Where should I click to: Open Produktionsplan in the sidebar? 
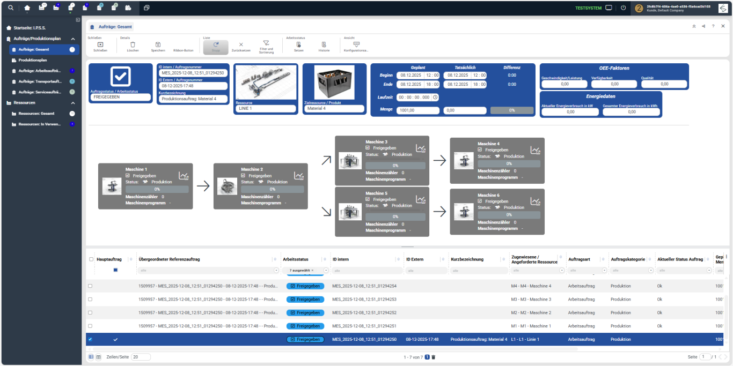pos(33,60)
